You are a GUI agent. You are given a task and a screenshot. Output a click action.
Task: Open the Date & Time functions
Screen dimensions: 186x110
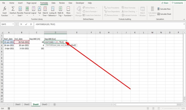point(45,11)
